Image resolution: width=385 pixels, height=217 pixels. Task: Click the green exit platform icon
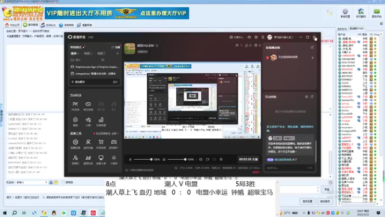point(376,13)
